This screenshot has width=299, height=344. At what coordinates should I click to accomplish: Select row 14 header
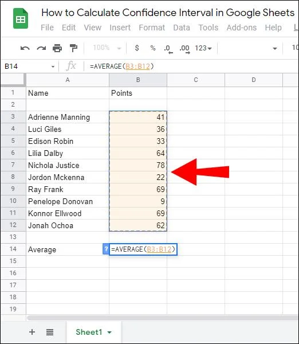pyautogui.click(x=13, y=249)
